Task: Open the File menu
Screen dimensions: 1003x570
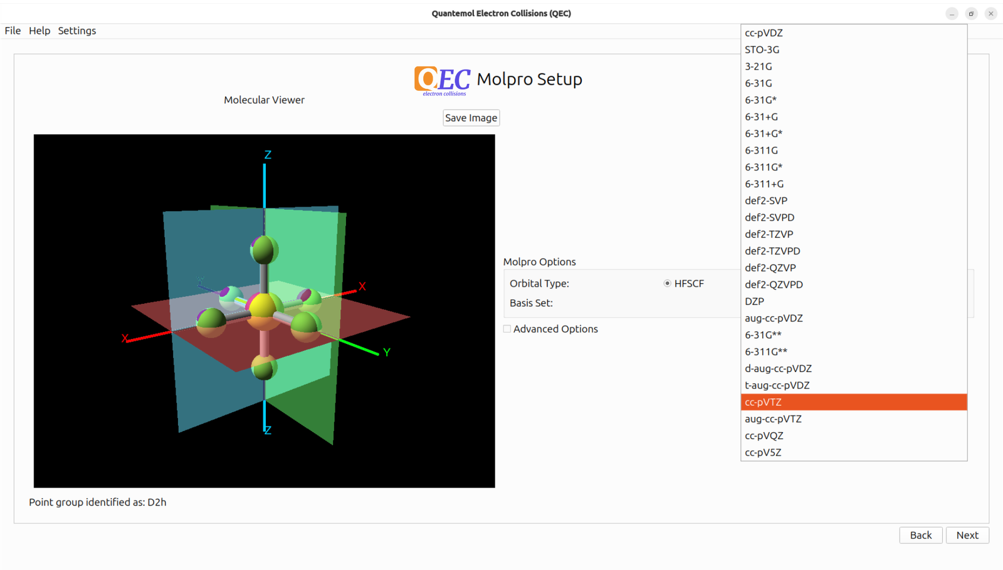Action: (13, 31)
